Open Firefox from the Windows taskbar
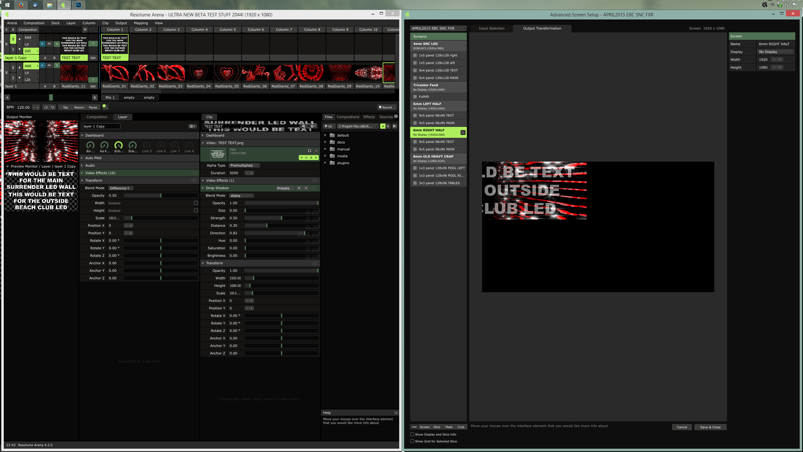 (x=21, y=5)
